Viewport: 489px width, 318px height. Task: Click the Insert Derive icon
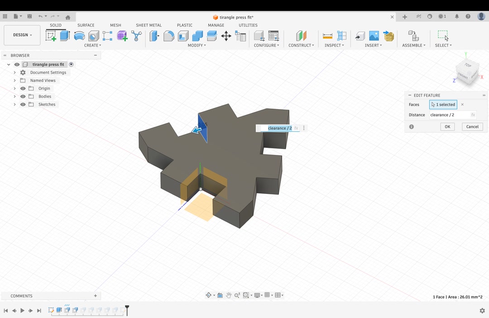tap(360, 36)
